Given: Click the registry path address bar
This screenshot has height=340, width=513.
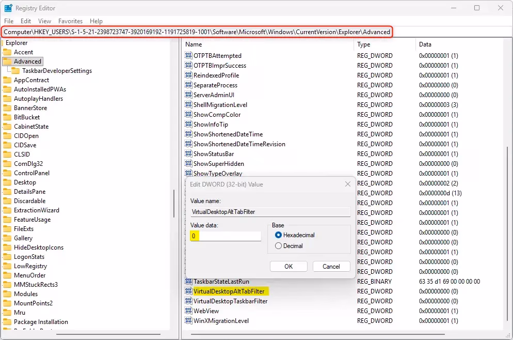Looking at the screenshot, I should click(197, 32).
